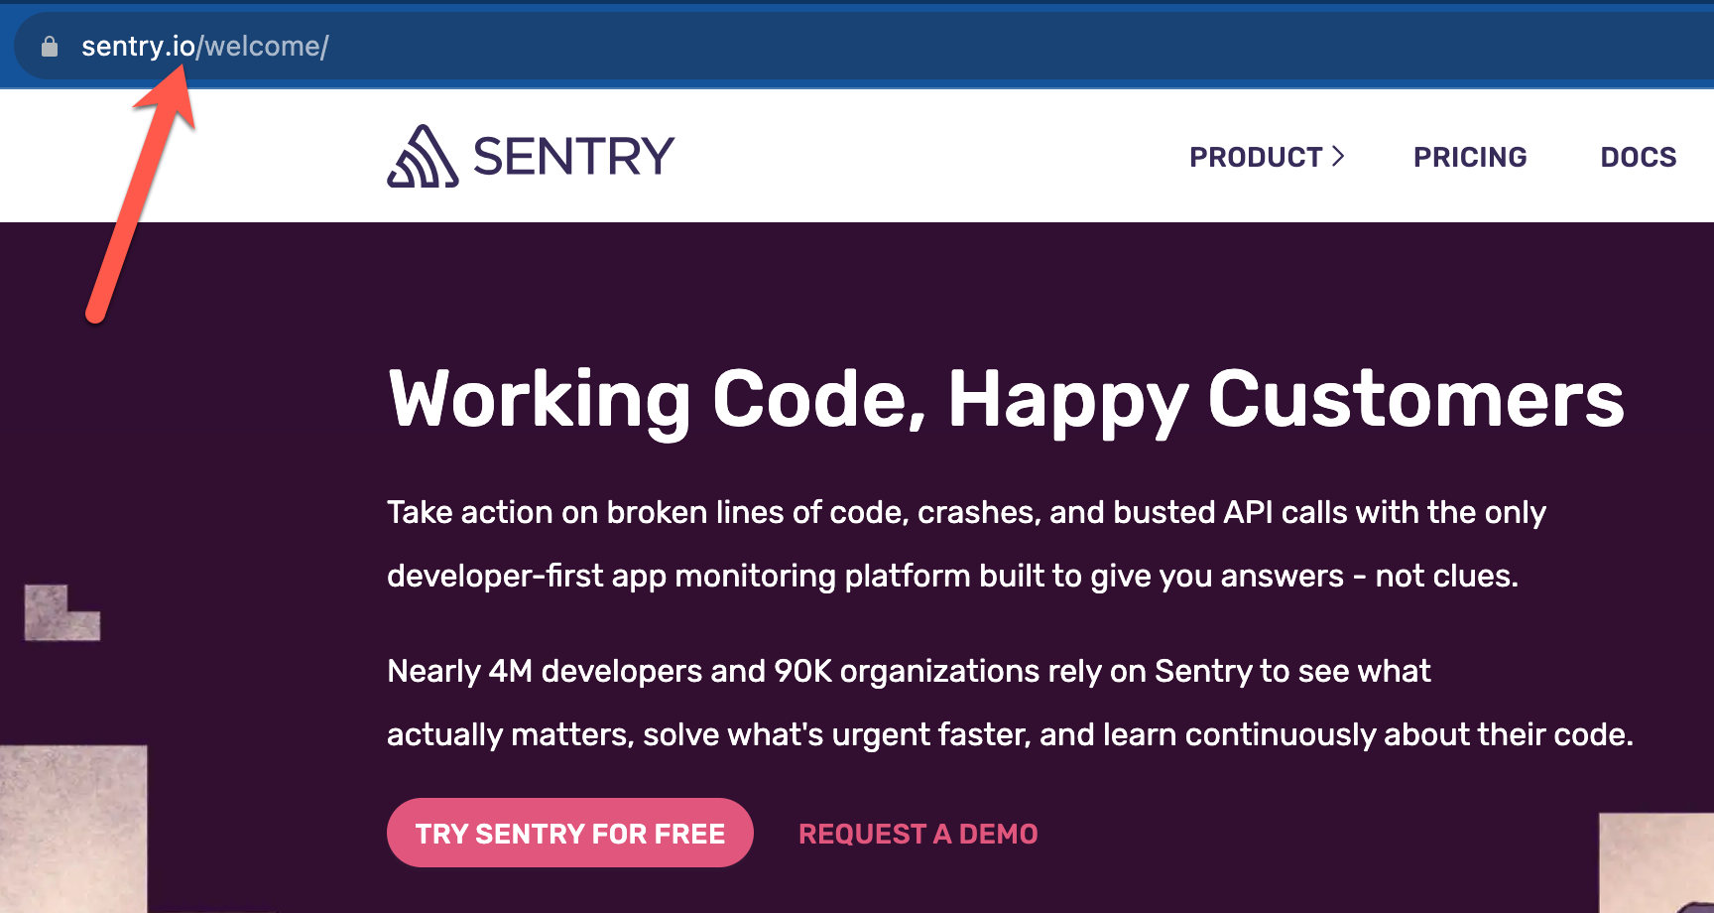The image size is (1714, 913).
Task: Click the Sentry logo icon
Action: tap(423, 156)
